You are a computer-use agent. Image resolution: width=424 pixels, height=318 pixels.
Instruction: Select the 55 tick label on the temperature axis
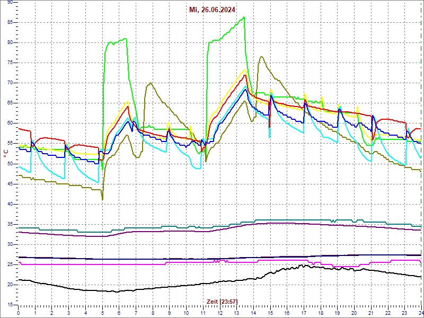pyautogui.click(x=10, y=144)
